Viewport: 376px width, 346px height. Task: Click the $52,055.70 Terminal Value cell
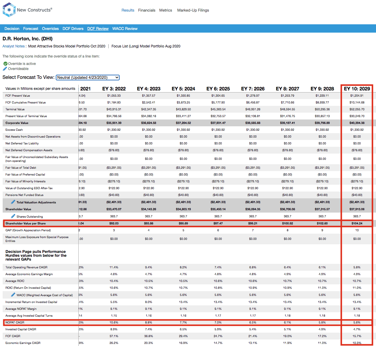(x=357, y=109)
